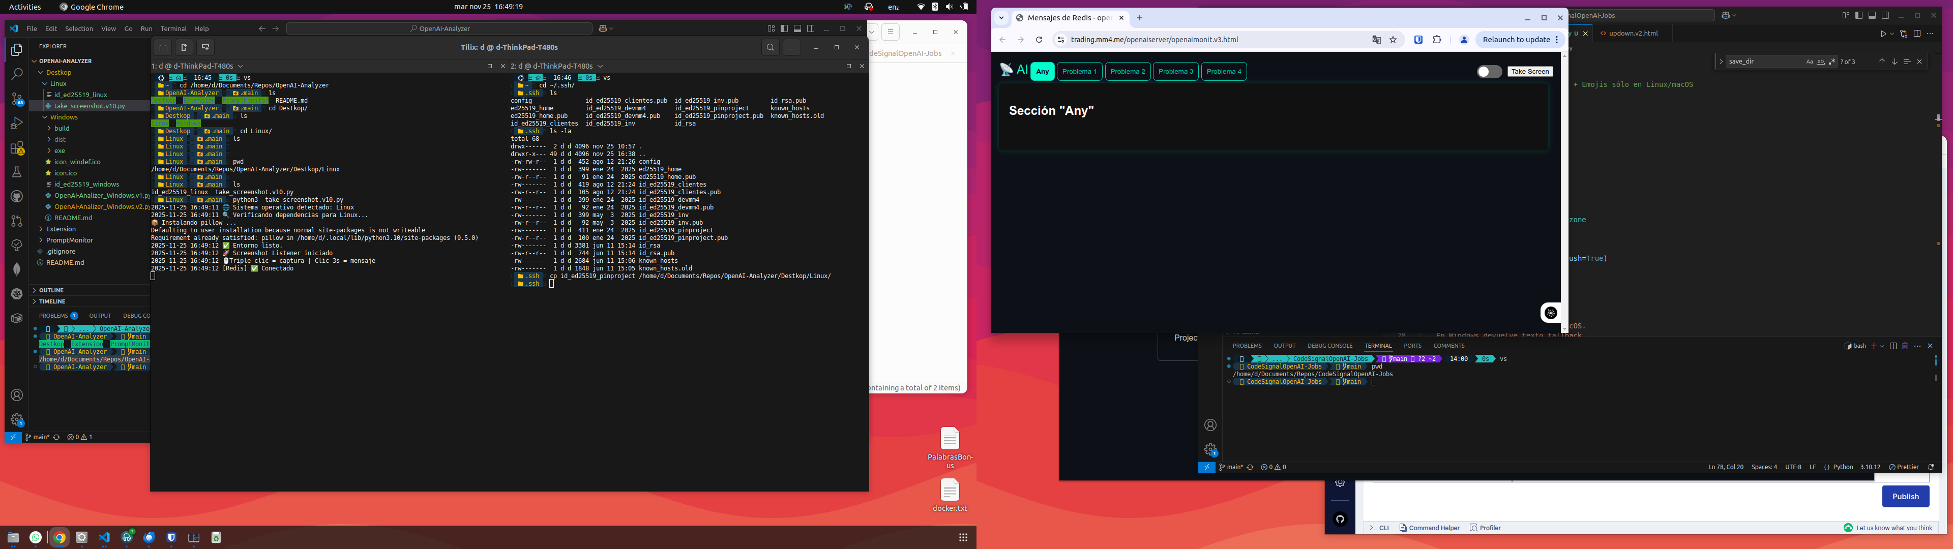Open Visual Studio Code from Ubuntu dock
Screen dimensions: 1953x549
click(105, 538)
